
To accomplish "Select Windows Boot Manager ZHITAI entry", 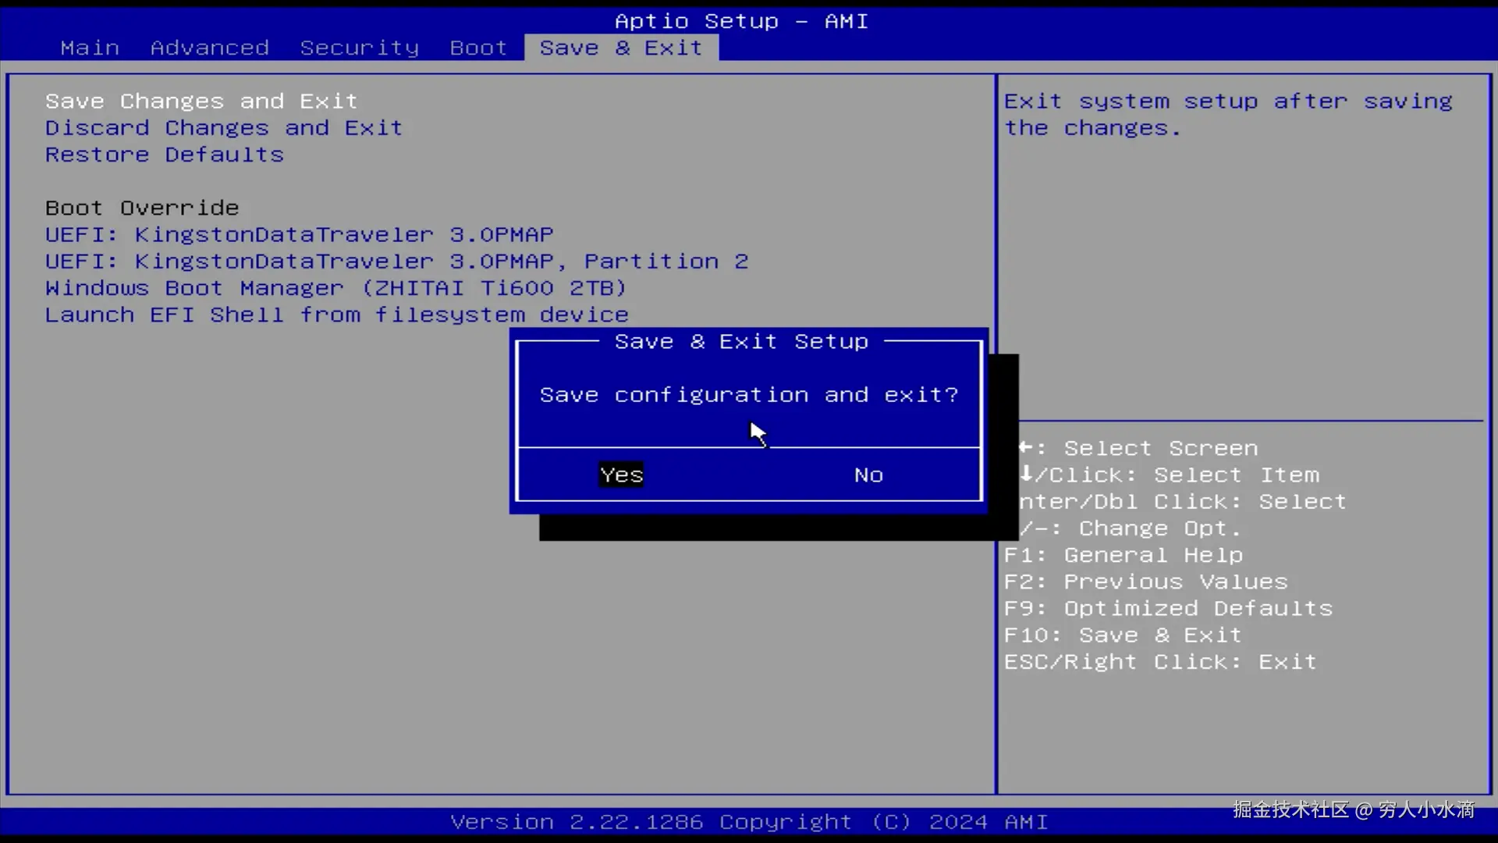I will (335, 288).
